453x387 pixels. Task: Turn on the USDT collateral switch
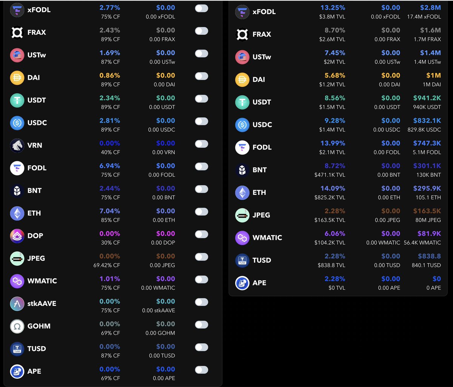[x=202, y=99]
